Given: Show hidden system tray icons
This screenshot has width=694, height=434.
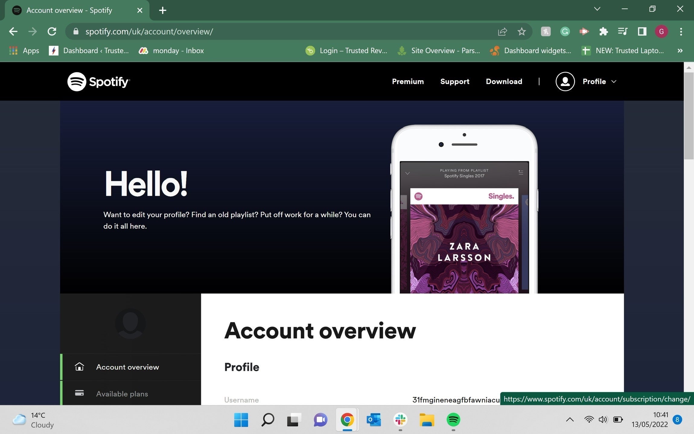Looking at the screenshot, I should pos(570,420).
